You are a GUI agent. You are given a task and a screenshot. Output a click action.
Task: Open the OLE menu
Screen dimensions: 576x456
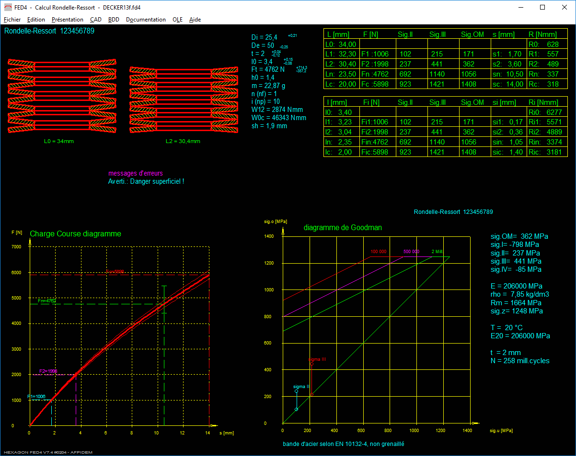coord(177,20)
